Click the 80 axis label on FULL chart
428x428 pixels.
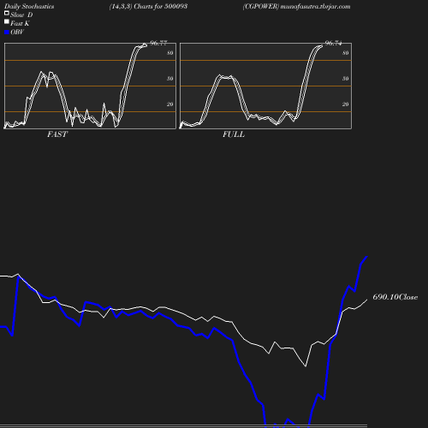tap(346, 53)
